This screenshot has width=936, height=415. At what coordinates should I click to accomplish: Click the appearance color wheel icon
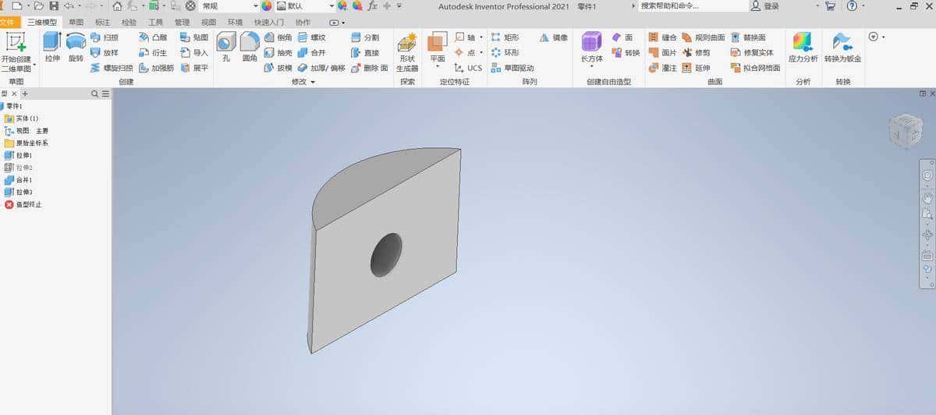click(267, 6)
